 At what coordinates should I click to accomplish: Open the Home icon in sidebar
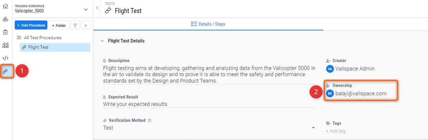[x=5, y=6]
